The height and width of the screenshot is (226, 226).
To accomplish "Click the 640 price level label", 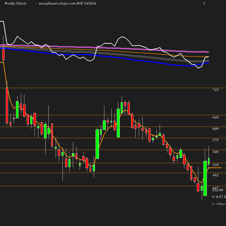I will (x=216, y=117).
